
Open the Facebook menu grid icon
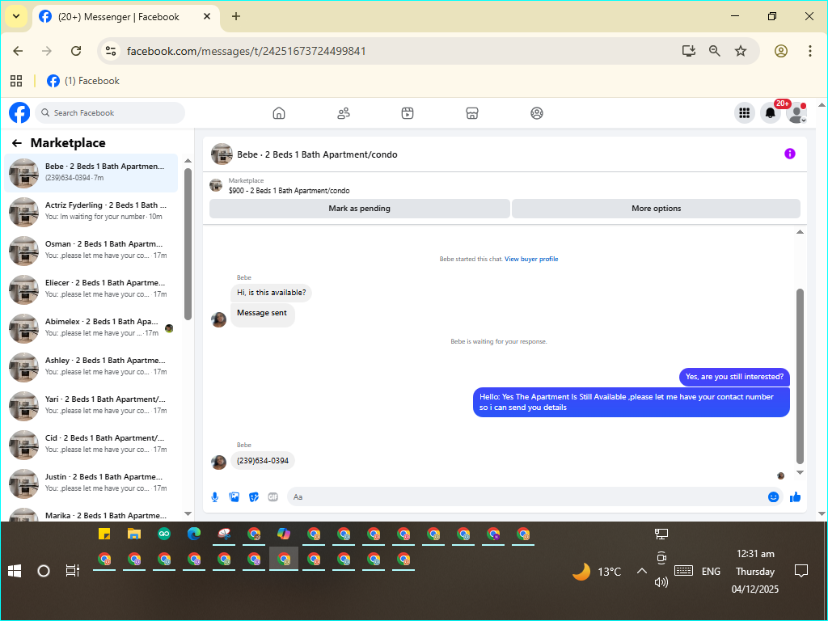pos(745,113)
